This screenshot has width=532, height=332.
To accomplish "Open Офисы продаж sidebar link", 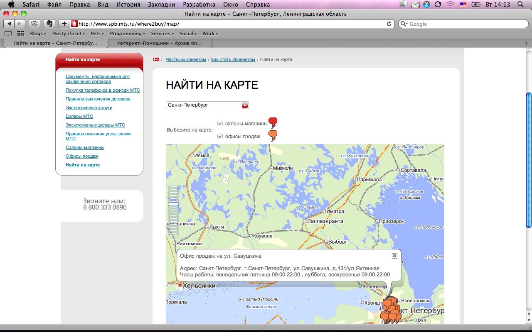I will click(x=82, y=156).
